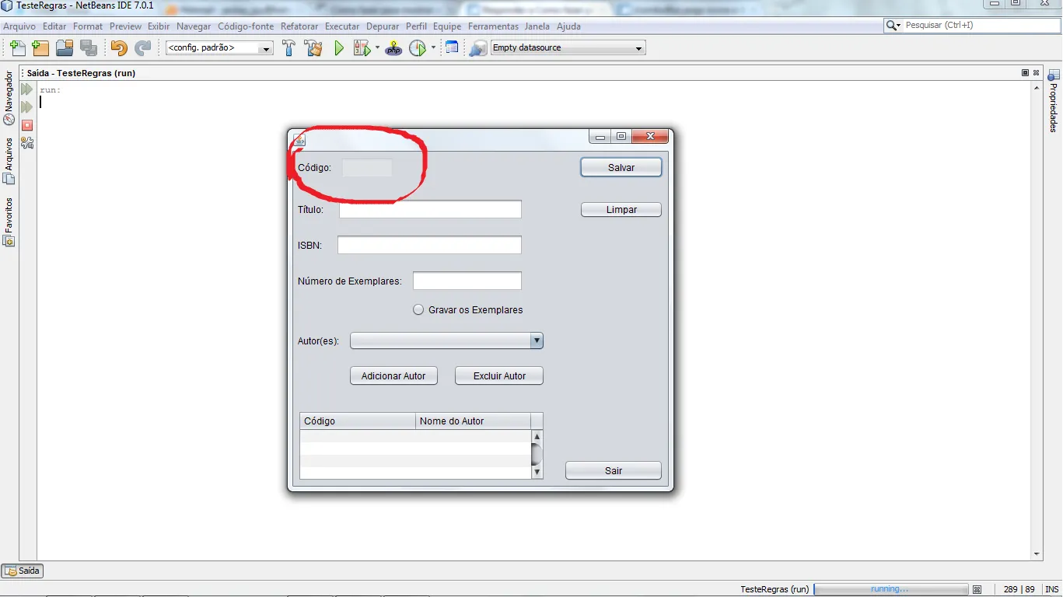The image size is (1063, 597).
Task: Open the Favoritos side panel tab
Action: pyautogui.click(x=9, y=222)
